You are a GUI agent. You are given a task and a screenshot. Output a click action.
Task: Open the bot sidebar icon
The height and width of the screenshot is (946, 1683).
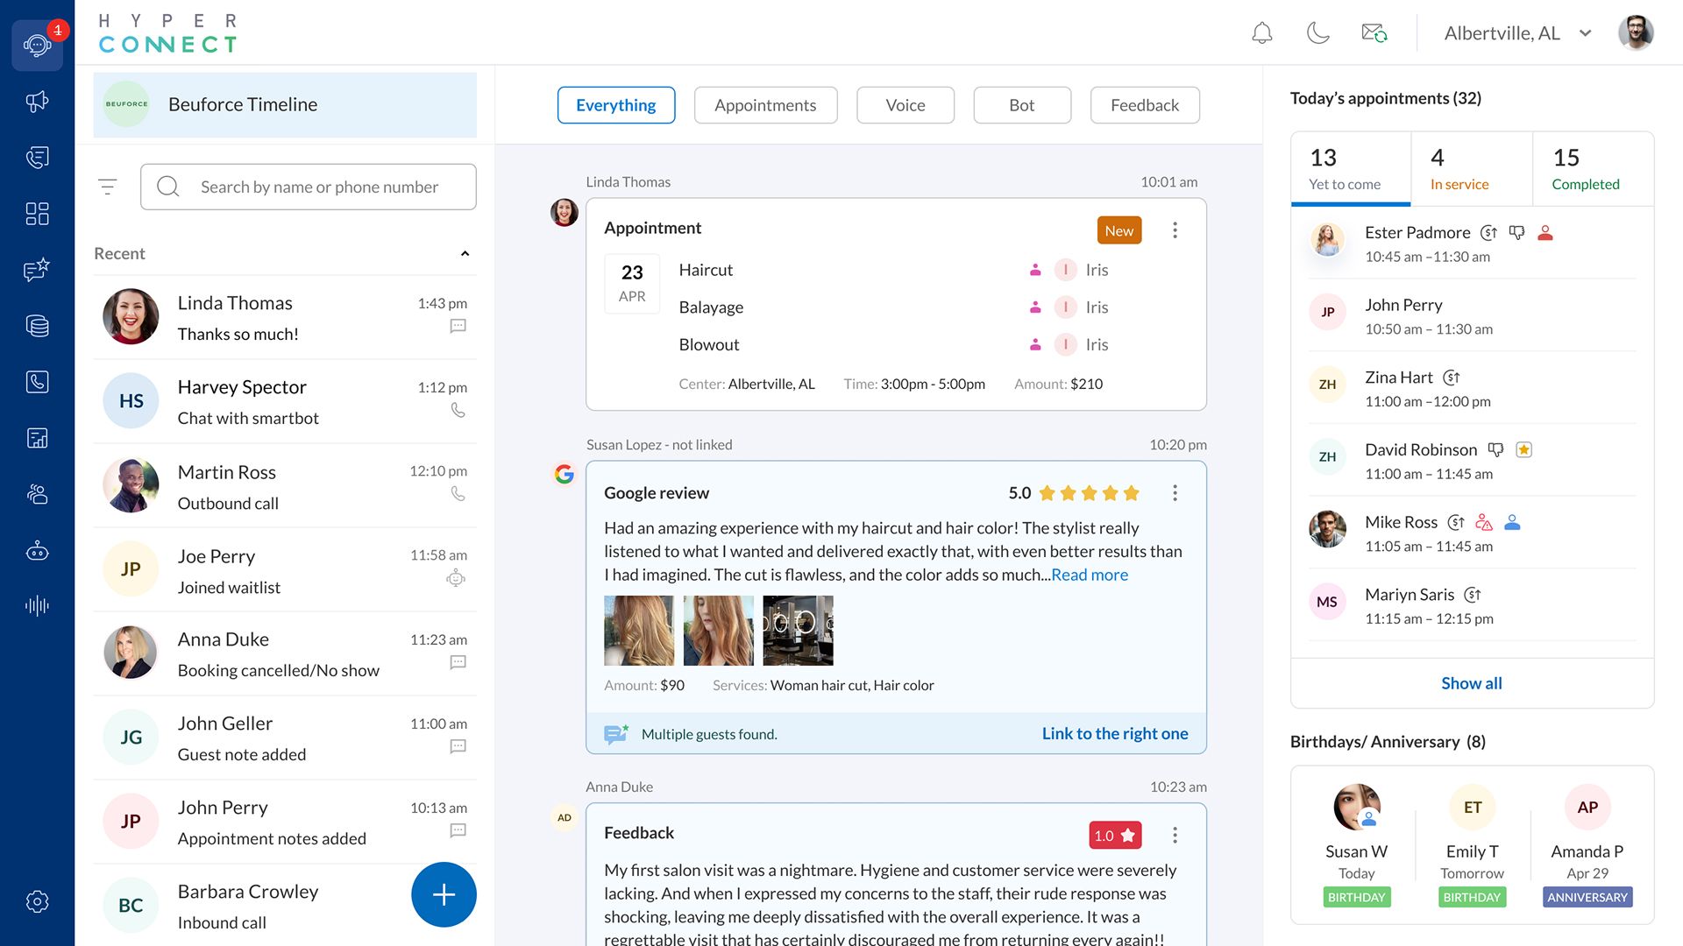[37, 551]
